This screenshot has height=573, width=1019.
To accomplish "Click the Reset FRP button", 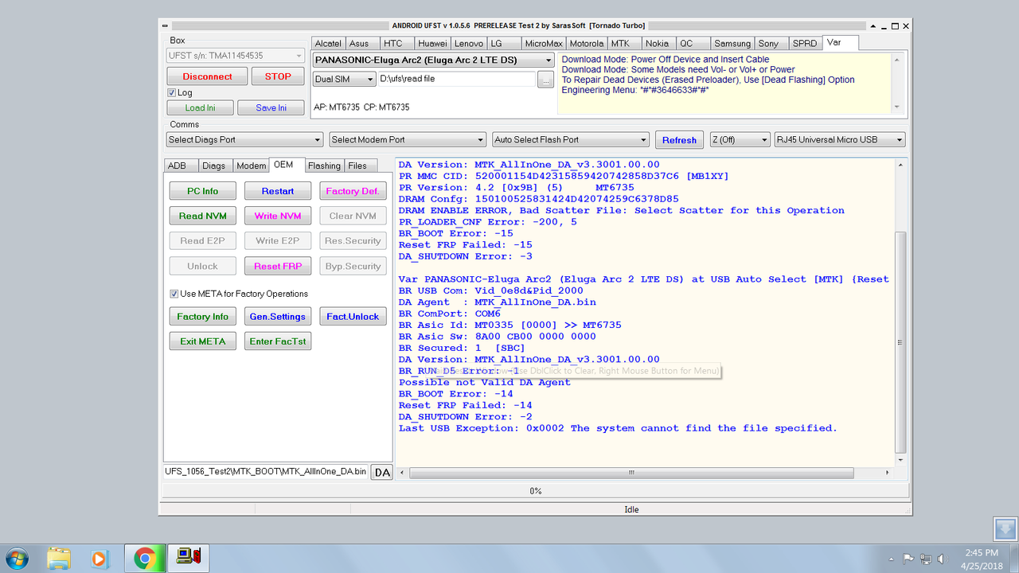I will 278,267.
